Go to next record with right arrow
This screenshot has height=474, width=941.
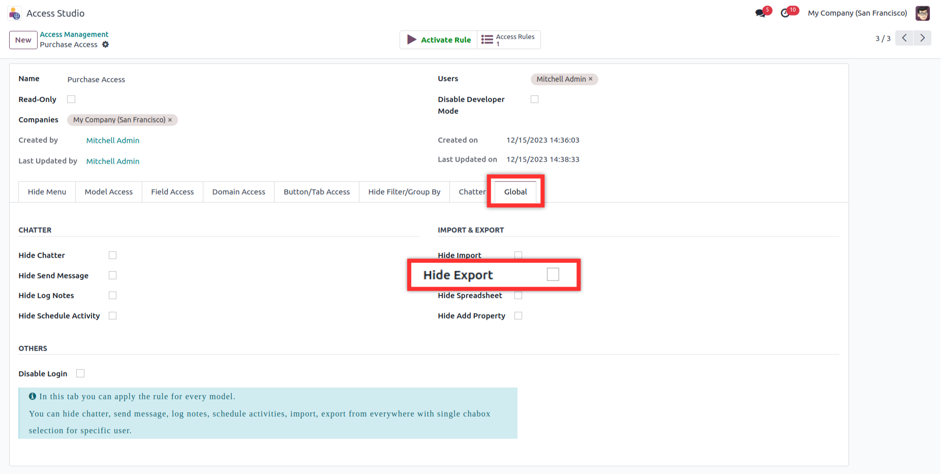pyautogui.click(x=923, y=38)
